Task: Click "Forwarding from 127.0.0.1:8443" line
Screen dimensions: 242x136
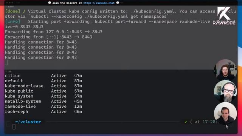Action: tap(54, 32)
